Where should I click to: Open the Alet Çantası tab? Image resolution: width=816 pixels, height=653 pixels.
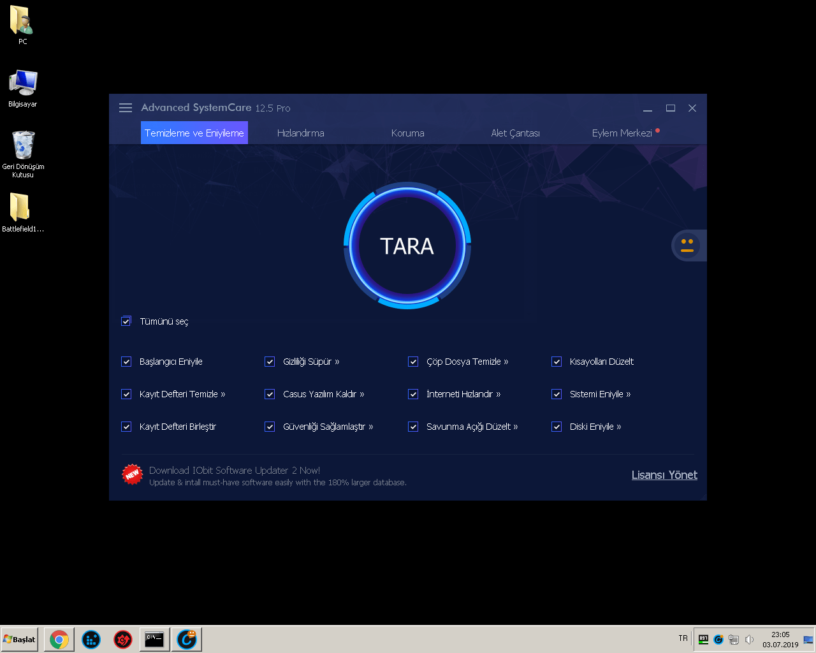click(516, 133)
